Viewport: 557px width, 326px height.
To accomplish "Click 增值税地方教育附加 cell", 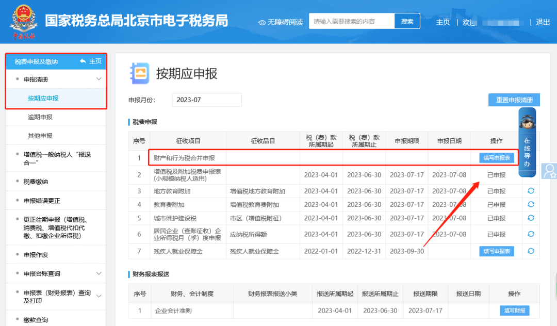I will coord(257,191).
